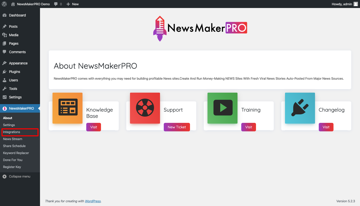The height and width of the screenshot is (206, 360).
Task: Create a New Ticket for Support
Action: pyautogui.click(x=177, y=127)
